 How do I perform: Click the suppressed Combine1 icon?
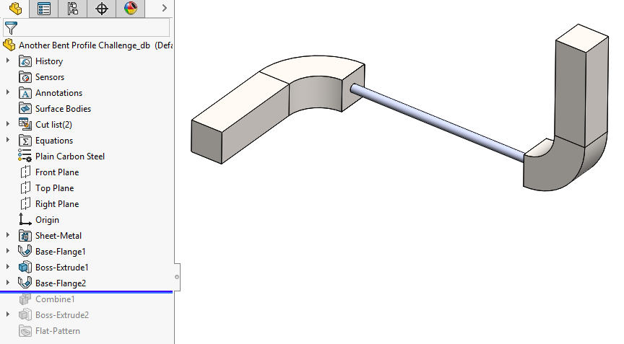coord(25,299)
